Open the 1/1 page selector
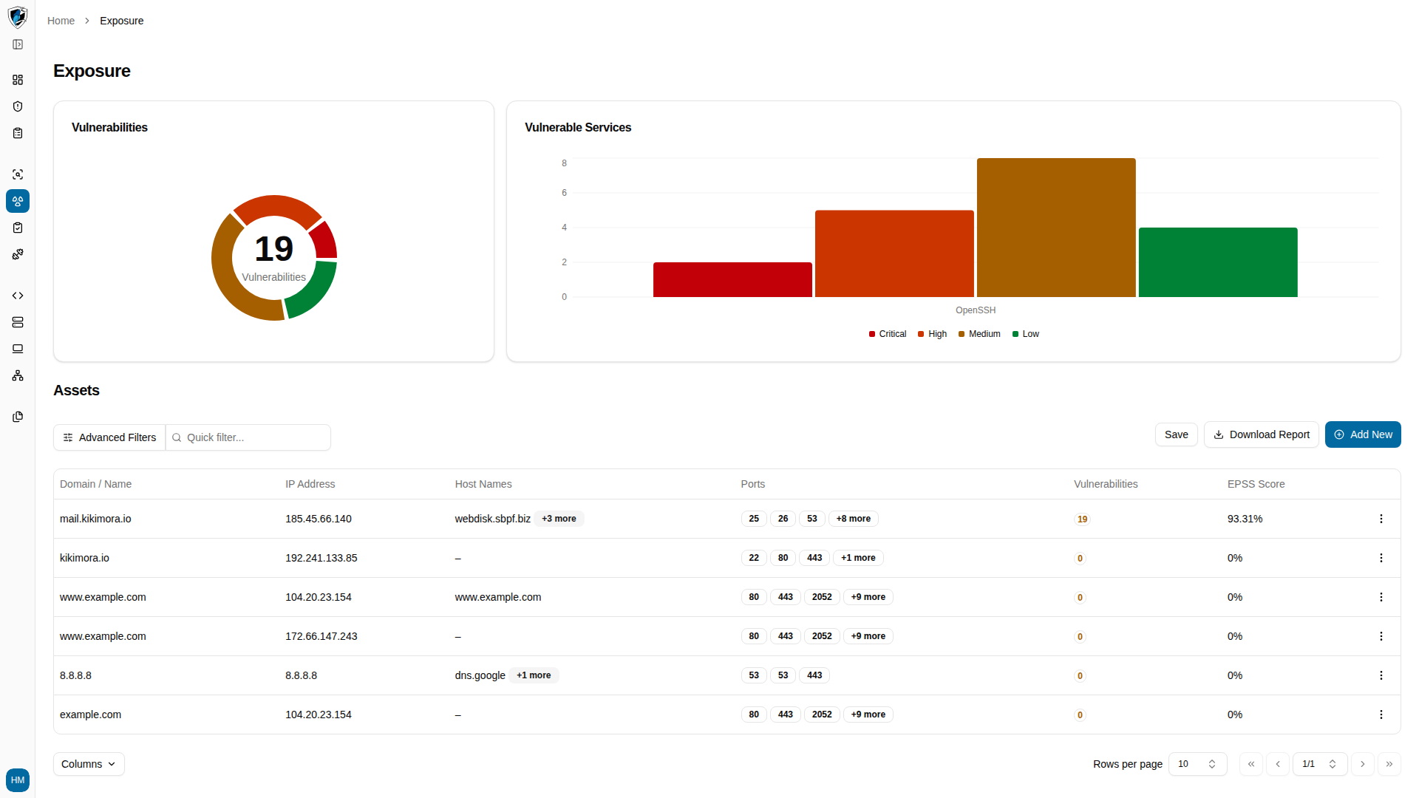The image size is (1419, 798). tap(1319, 764)
